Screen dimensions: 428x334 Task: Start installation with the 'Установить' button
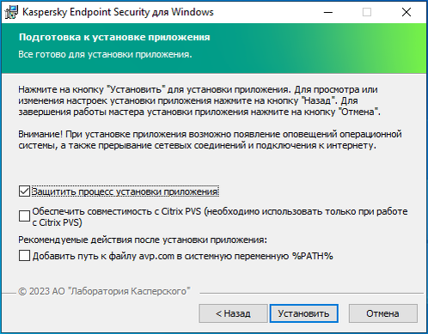tap(303, 313)
